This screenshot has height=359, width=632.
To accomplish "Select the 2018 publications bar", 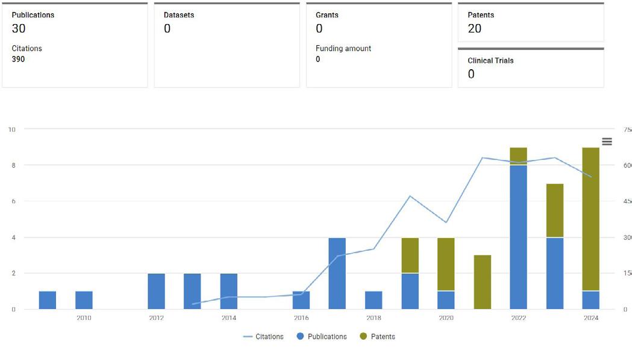I will [374, 300].
